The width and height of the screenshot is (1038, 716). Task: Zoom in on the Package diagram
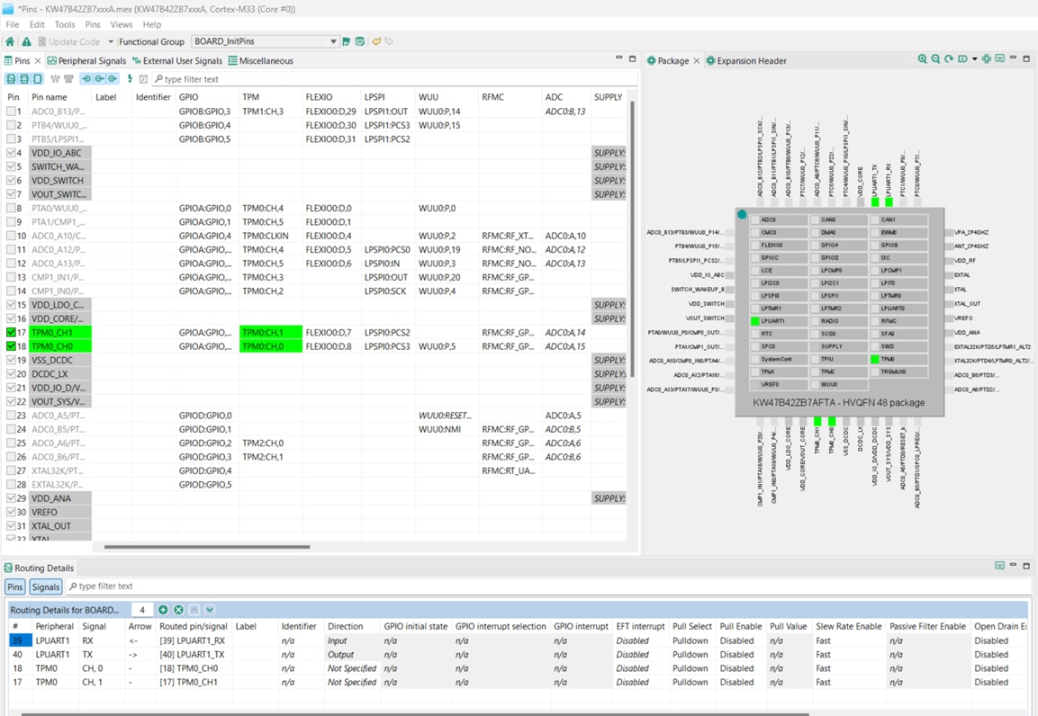point(923,59)
